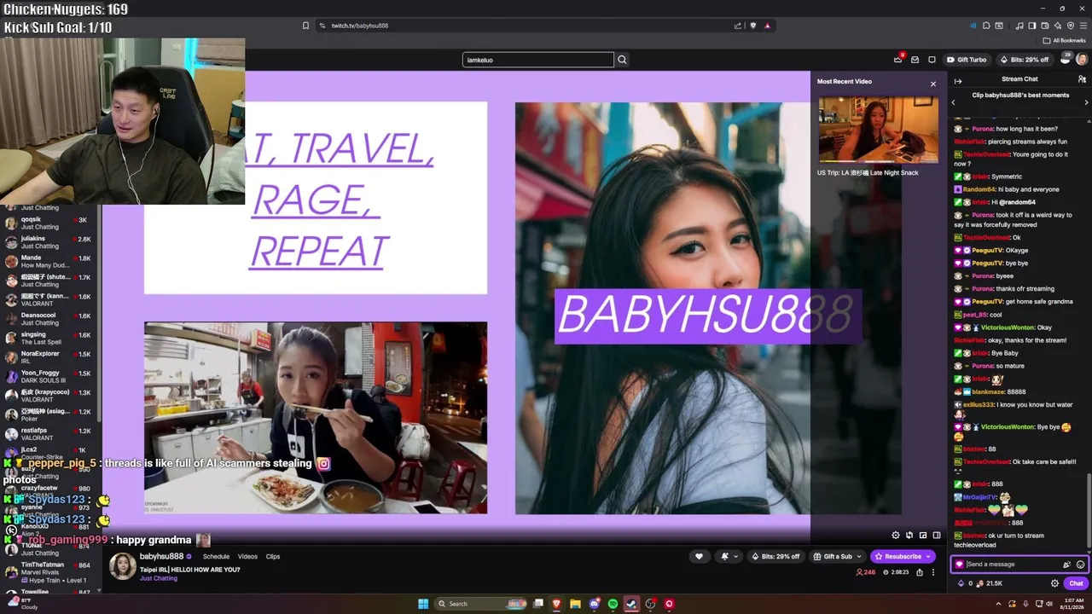Click the Brave Shields icon in address bar
Viewport: 1092px width, 614px height.
(752, 26)
